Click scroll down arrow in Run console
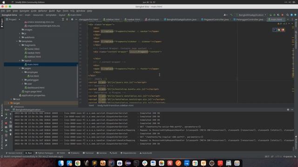The width and height of the screenshot is (298, 167). click(10, 118)
